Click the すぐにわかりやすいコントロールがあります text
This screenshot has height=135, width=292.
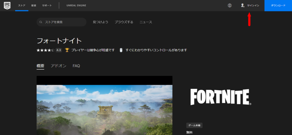coord(156,50)
